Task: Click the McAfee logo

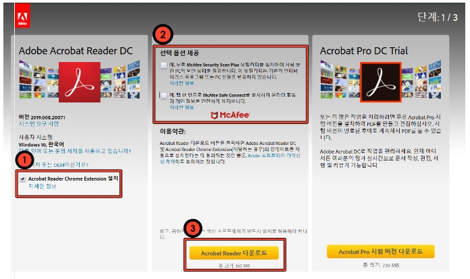Action: coord(230,115)
